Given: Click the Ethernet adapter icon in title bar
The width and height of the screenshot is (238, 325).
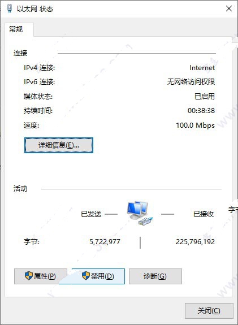Looking at the screenshot, I should (x=10, y=8).
